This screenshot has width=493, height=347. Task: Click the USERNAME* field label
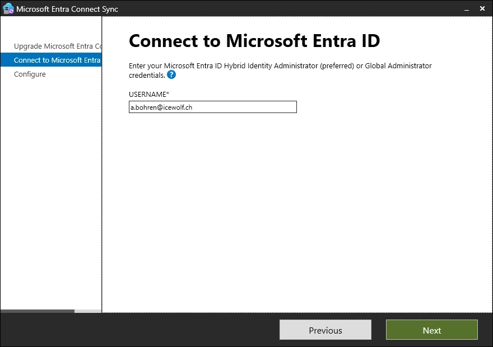(x=148, y=94)
